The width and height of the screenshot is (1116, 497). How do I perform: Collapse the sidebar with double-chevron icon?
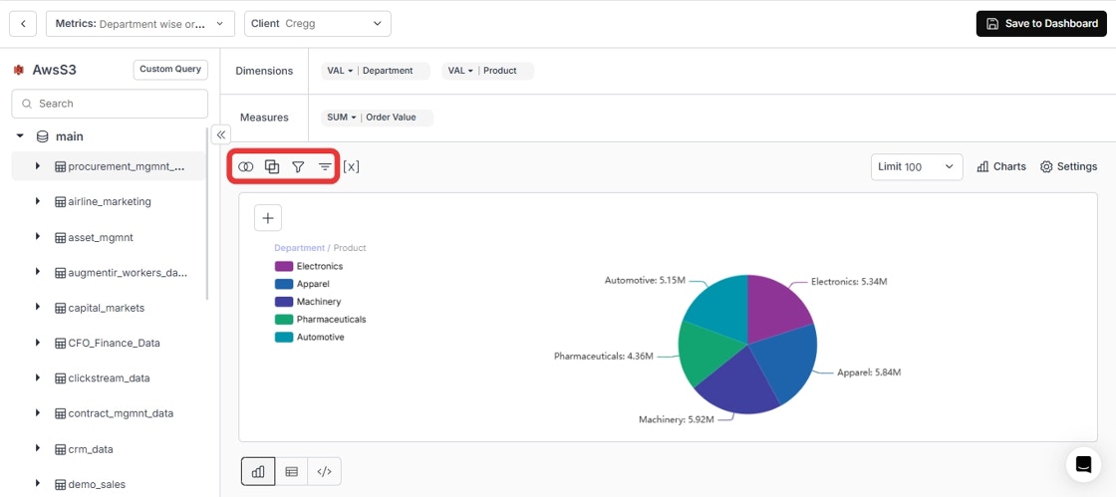click(x=220, y=134)
